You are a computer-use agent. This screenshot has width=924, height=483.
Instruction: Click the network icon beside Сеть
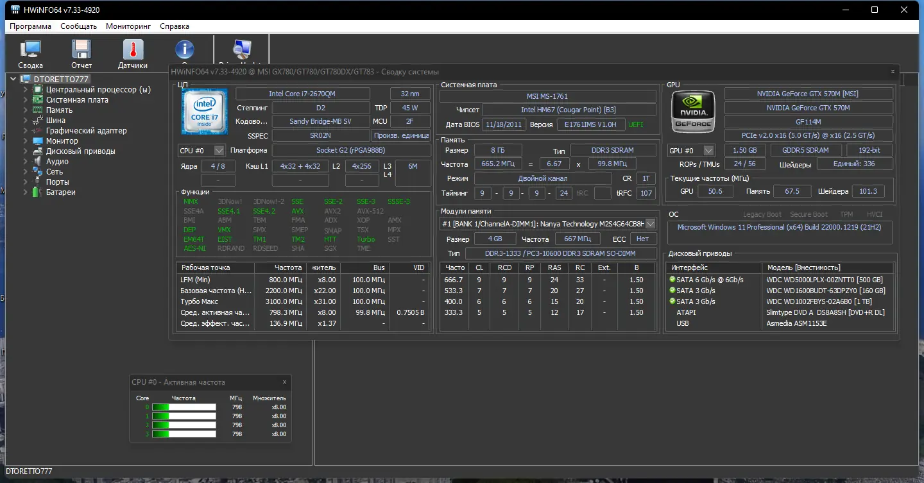[38, 172]
